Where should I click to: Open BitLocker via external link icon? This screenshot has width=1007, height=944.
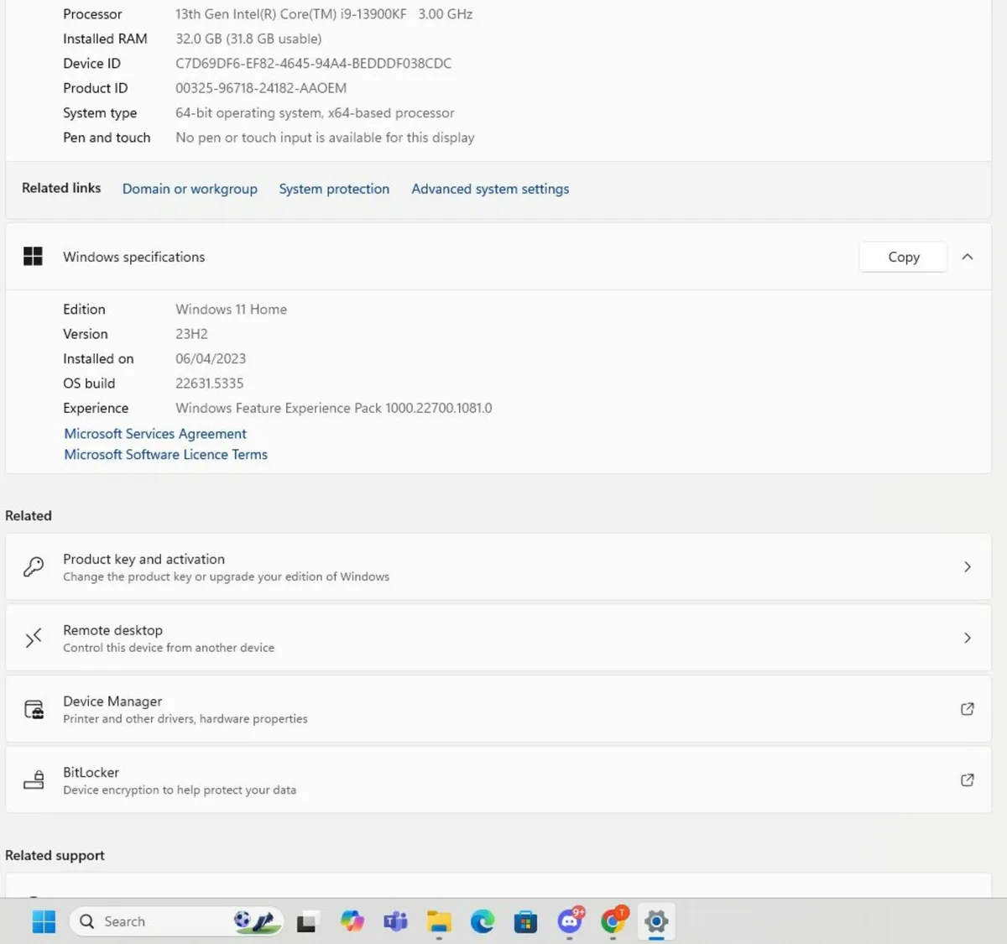pos(967,780)
